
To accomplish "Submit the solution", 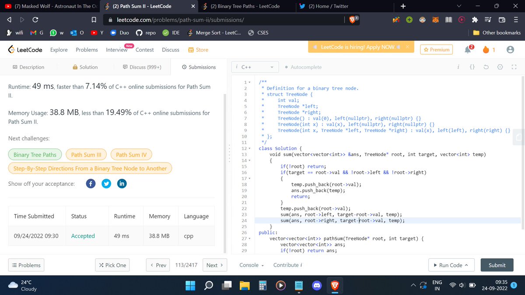I will tap(497, 265).
